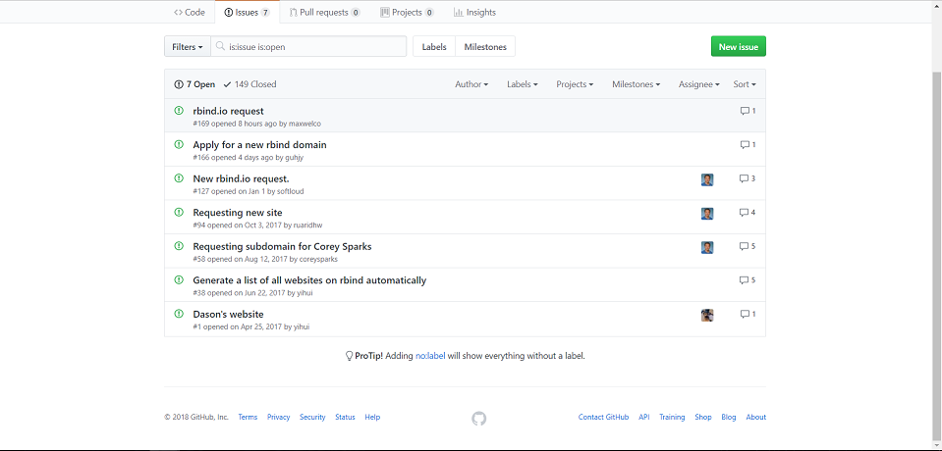Click open-issue icon beside 'Apply for a new rbind domain'
The image size is (942, 451).
[x=179, y=144]
